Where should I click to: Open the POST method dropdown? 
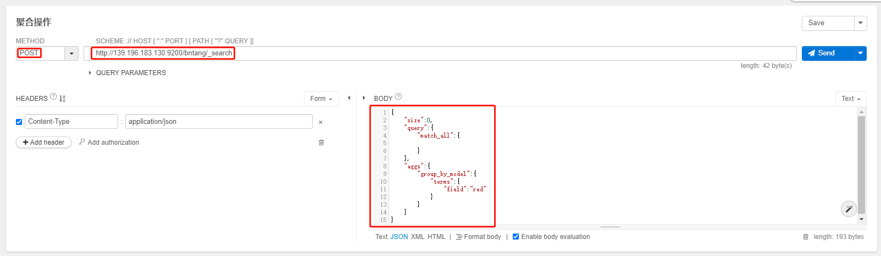click(71, 53)
